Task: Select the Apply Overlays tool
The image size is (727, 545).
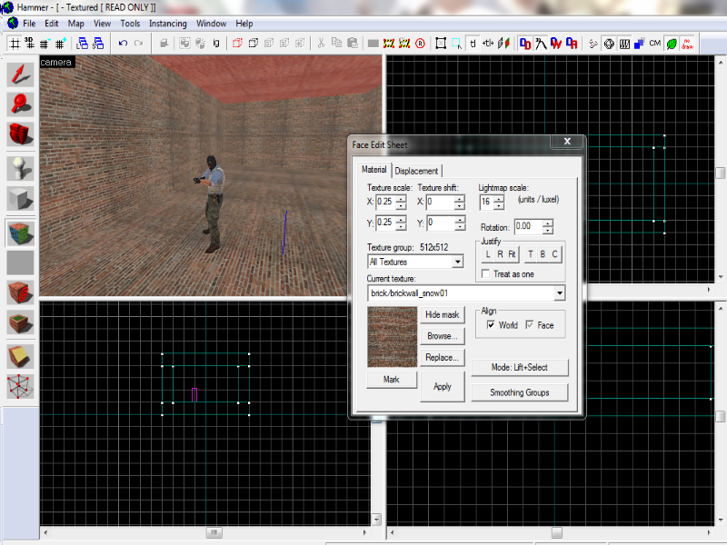Action: pyautogui.click(x=20, y=322)
